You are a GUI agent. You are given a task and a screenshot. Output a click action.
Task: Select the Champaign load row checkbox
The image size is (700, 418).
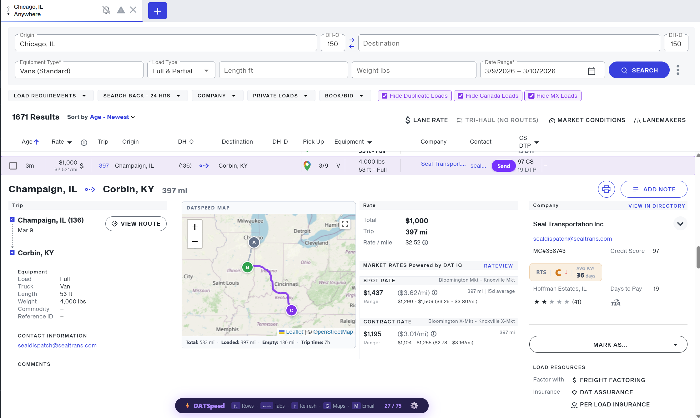13,166
